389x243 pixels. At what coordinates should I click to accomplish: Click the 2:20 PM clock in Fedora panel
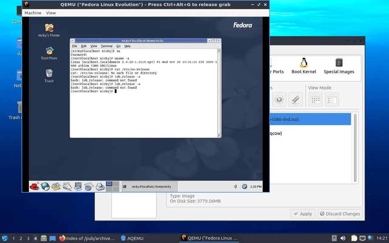(x=256, y=187)
